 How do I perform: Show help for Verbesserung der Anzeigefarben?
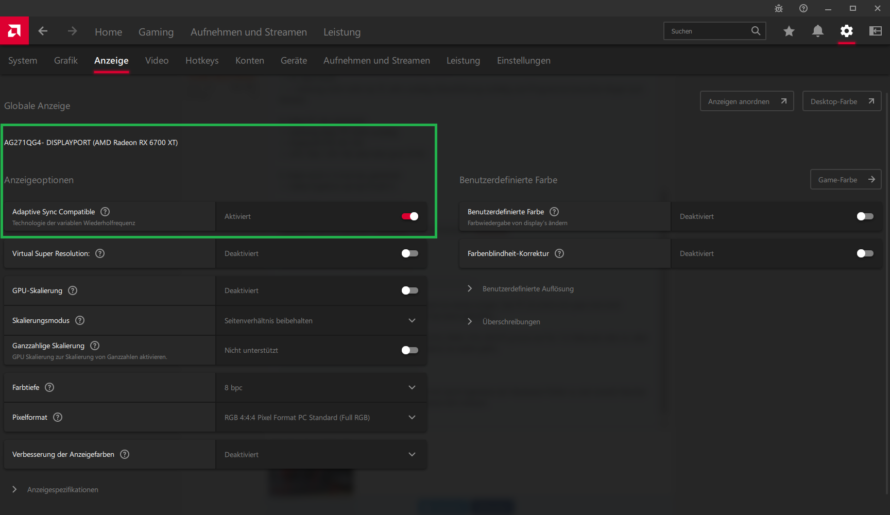point(125,454)
